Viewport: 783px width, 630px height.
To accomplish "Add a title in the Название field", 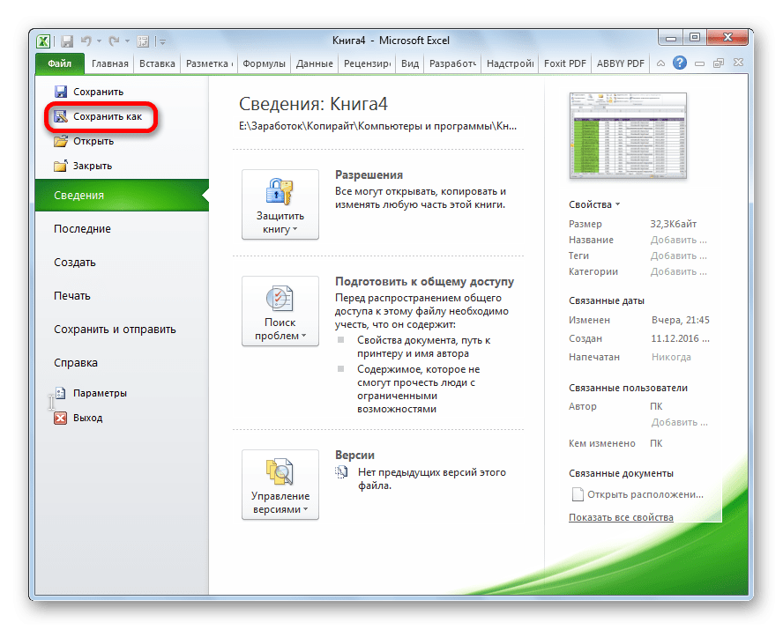I will point(678,240).
